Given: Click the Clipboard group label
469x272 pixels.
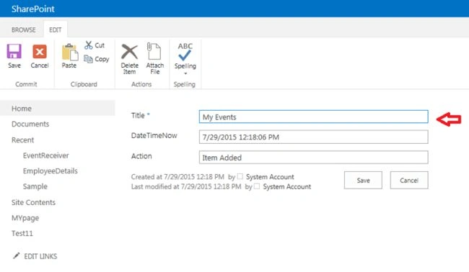Looking at the screenshot, I should click(84, 84).
